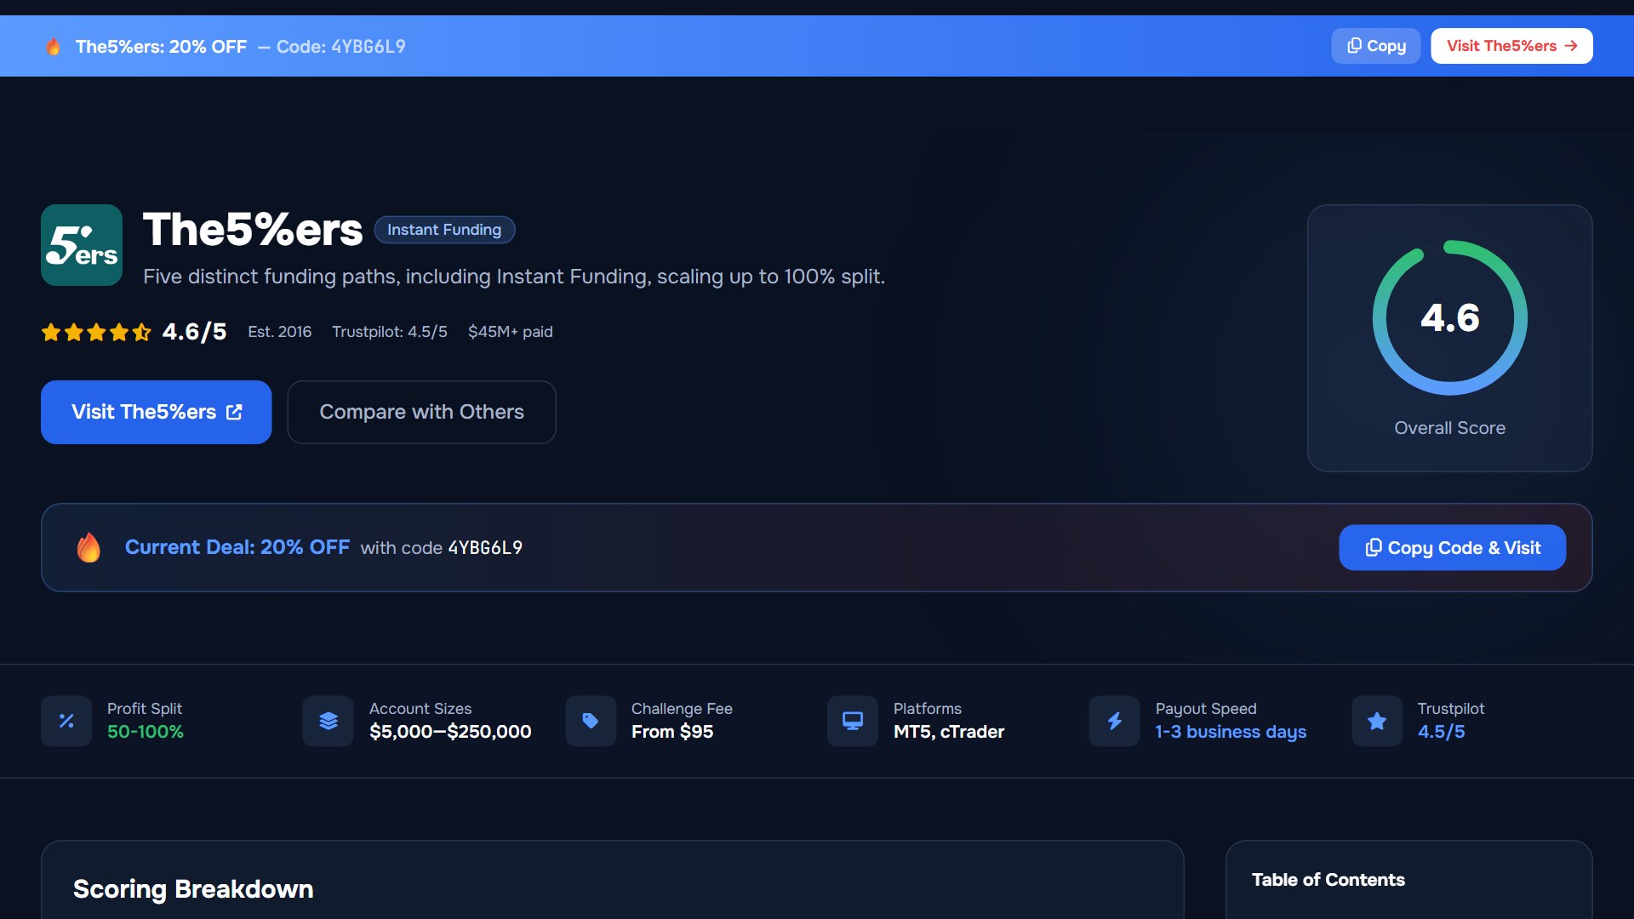Click the 'Current Deal: 20% OFF' text
The height and width of the screenshot is (919, 1634).
pyautogui.click(x=237, y=547)
